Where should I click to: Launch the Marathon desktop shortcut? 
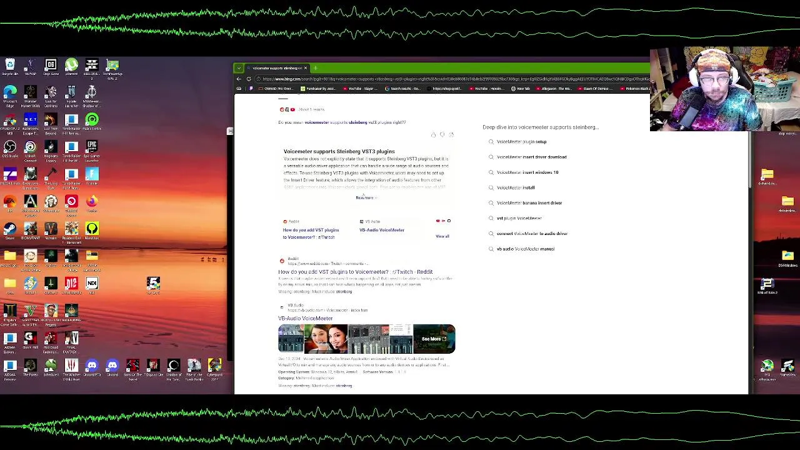(x=92, y=230)
